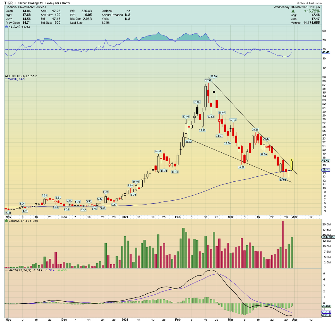
Task: Select the Open value 14.86
Action: click(26, 11)
